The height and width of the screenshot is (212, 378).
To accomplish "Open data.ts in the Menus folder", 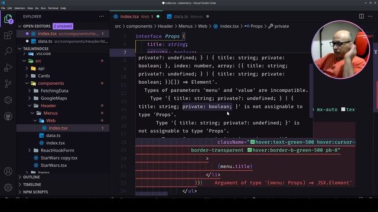I will [x=63, y=135].
